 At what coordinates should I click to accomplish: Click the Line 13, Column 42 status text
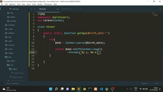(x=12, y=84)
